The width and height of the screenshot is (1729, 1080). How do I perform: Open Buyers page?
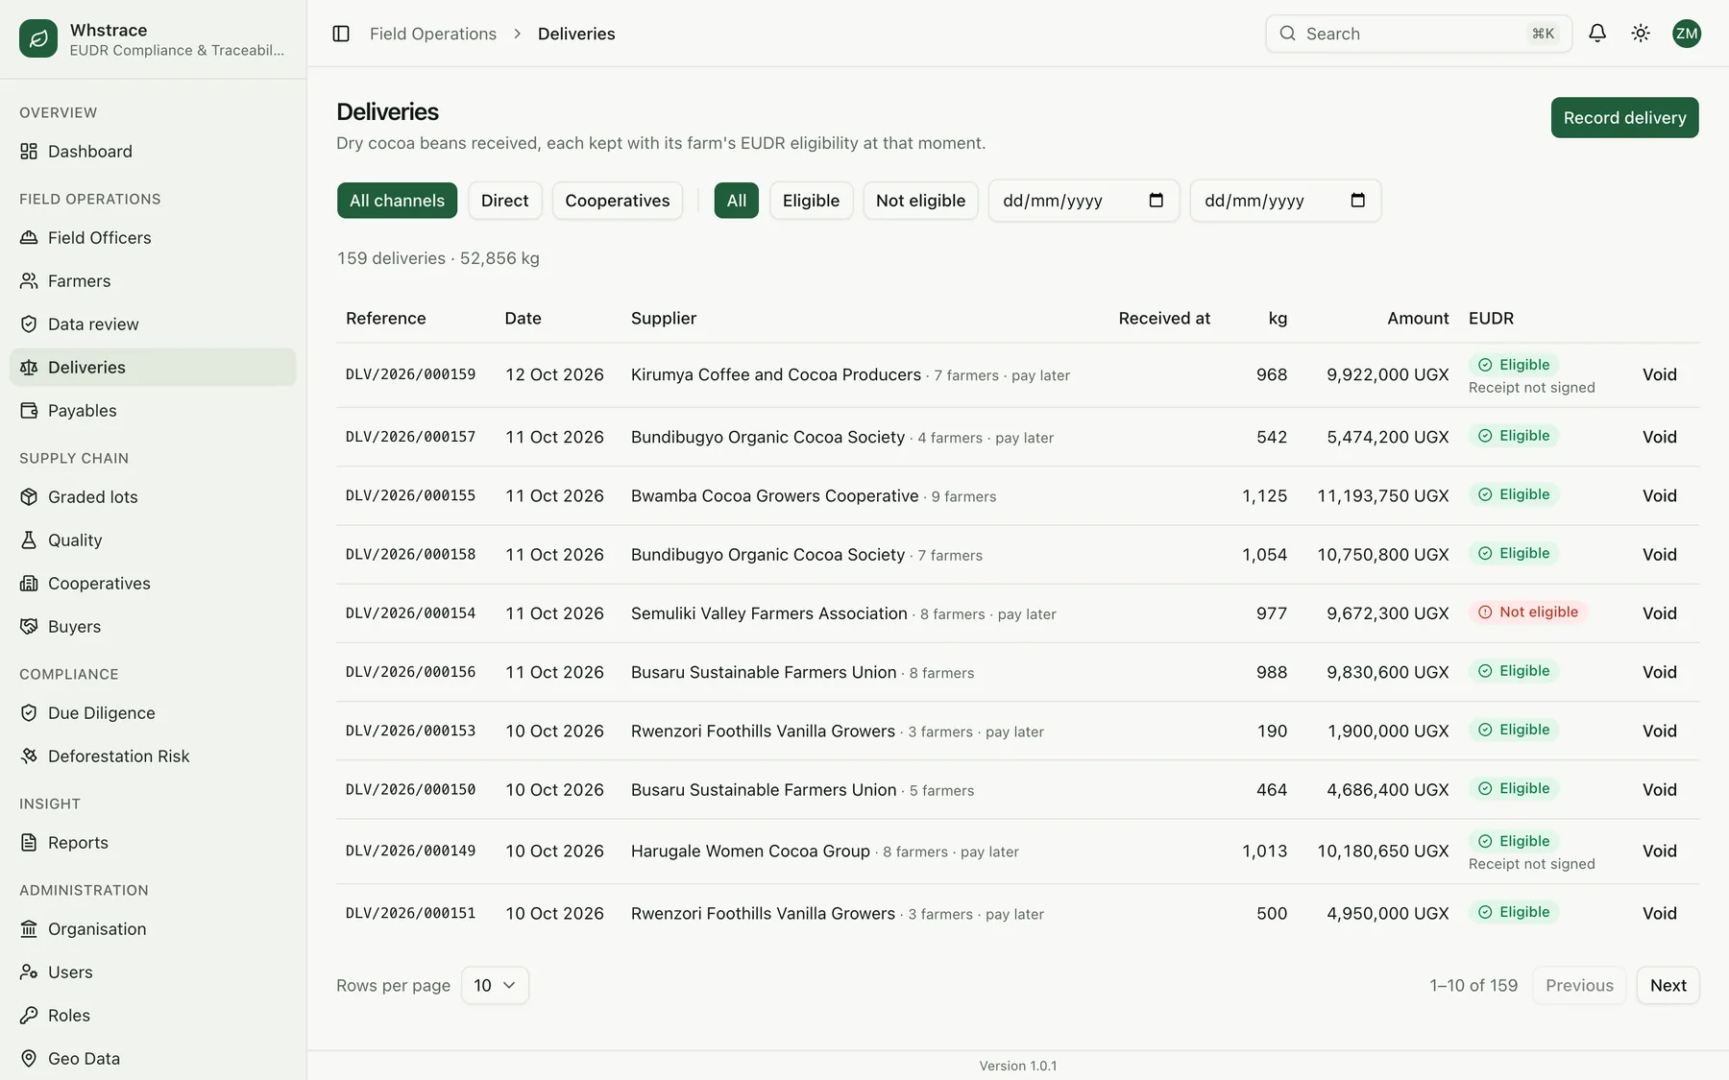click(153, 627)
